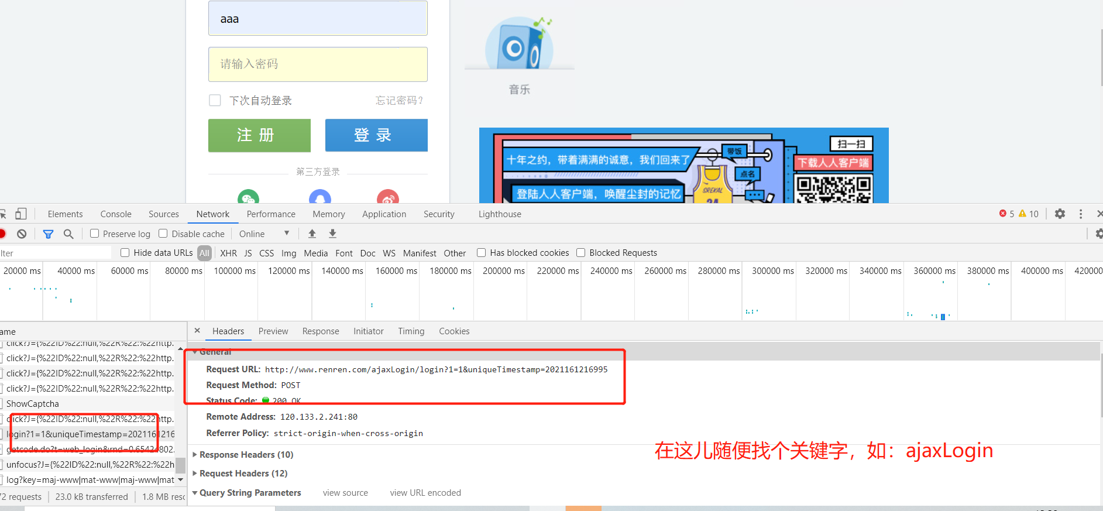
Task: Select the ShowCaptcha request row
Action: [x=88, y=403]
